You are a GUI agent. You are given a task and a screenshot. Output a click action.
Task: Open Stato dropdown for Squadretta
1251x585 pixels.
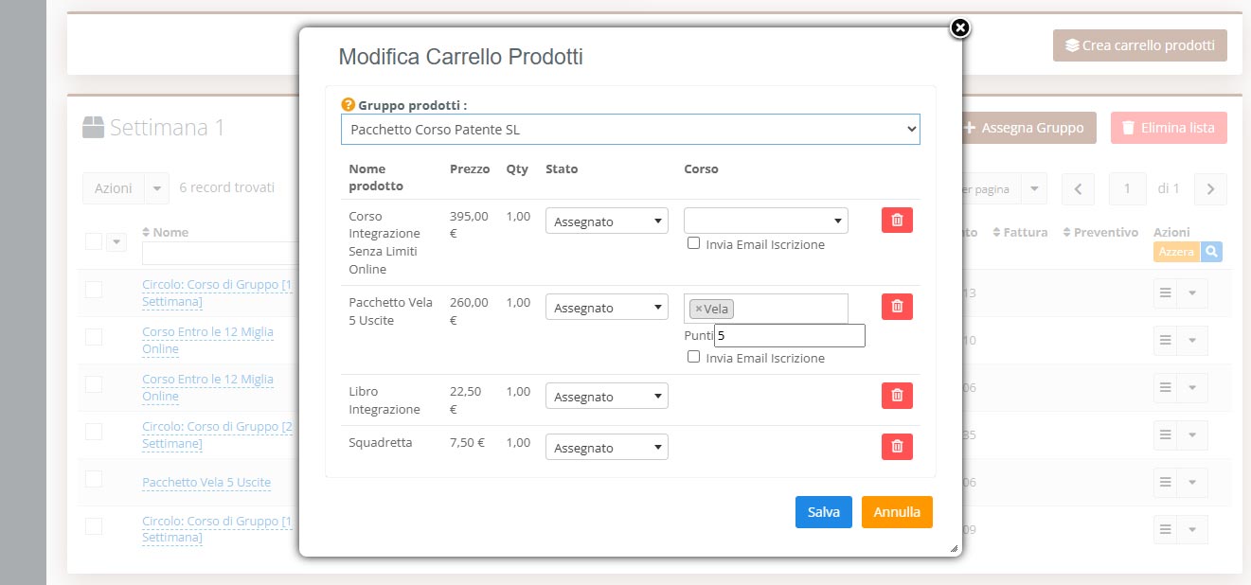pos(606,448)
